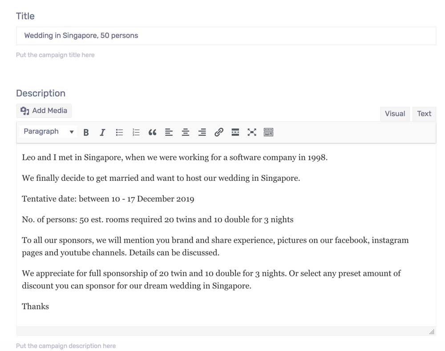Insert a numbered list
Screen dimensions: 445x351
tap(136, 132)
